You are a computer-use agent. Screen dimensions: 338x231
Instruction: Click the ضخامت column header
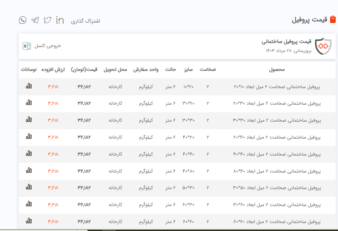207,70
